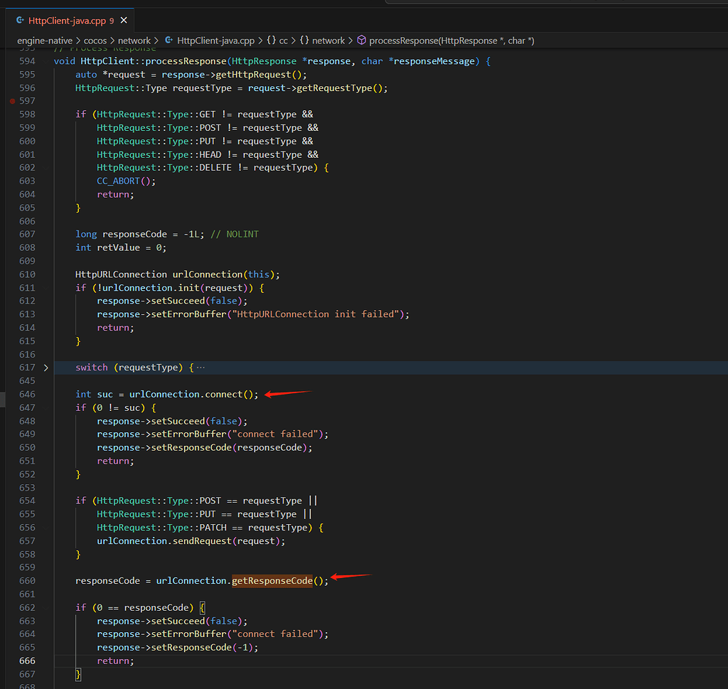Unfold the collapsed code ellipsis after switch
Viewport: 728px width, 689px height.
(x=200, y=368)
